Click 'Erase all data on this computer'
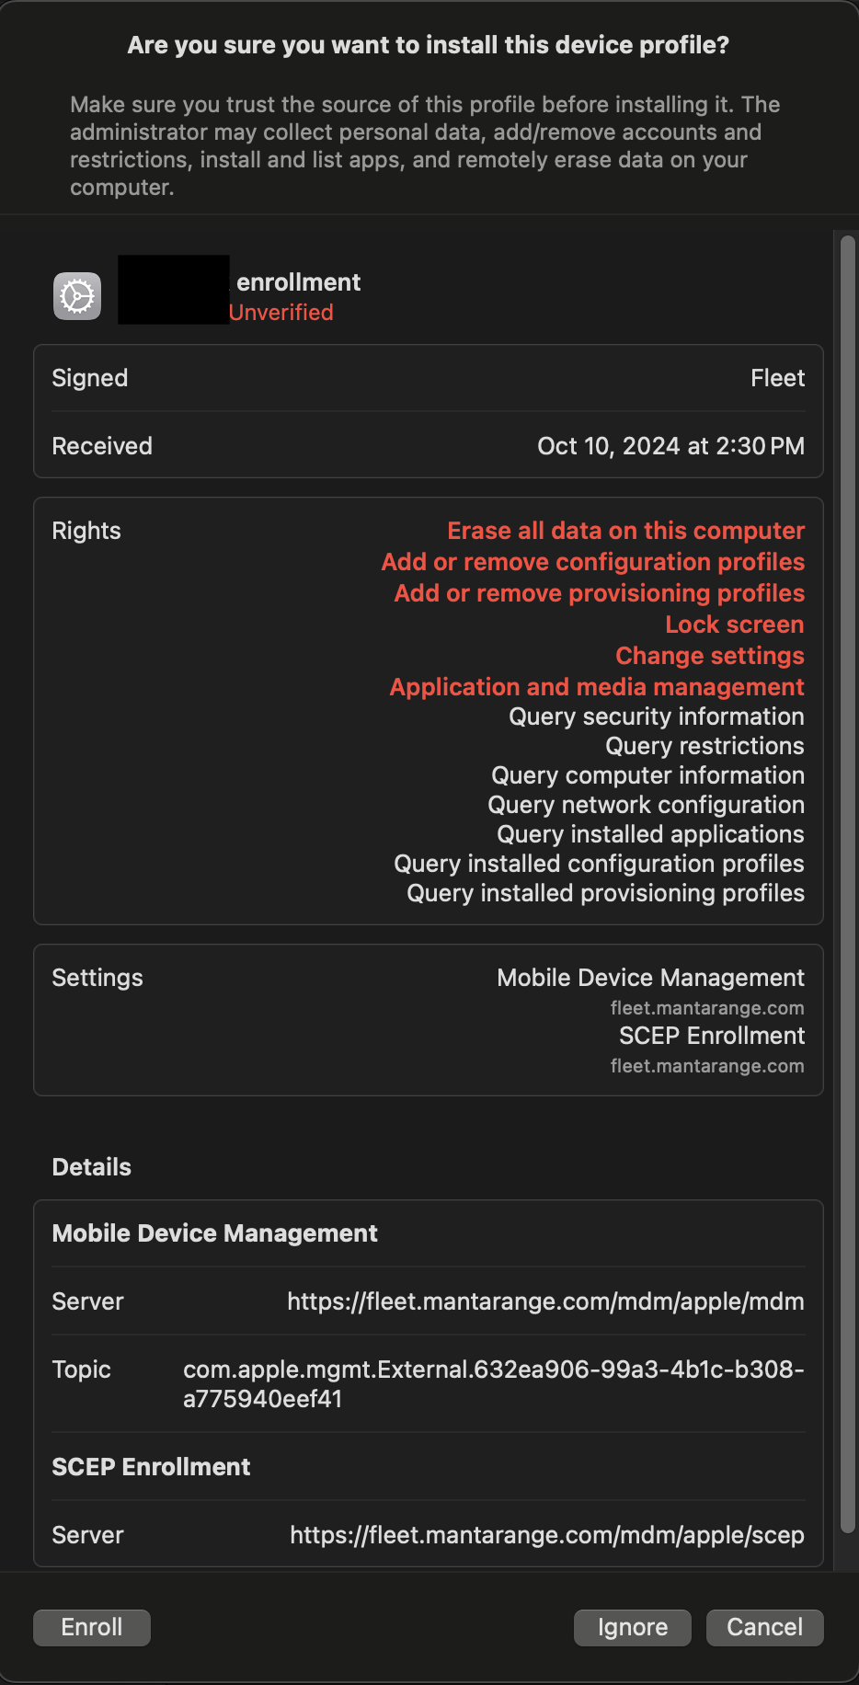Screen dimensions: 859x1685 click(x=626, y=531)
